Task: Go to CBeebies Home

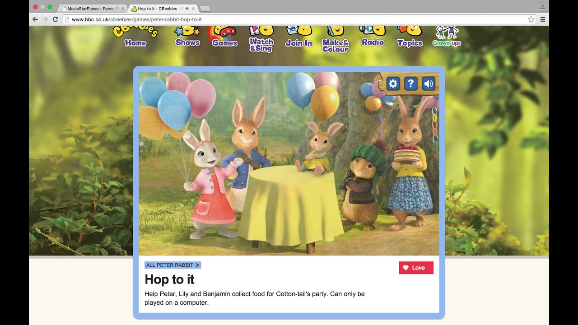Action: tap(135, 37)
